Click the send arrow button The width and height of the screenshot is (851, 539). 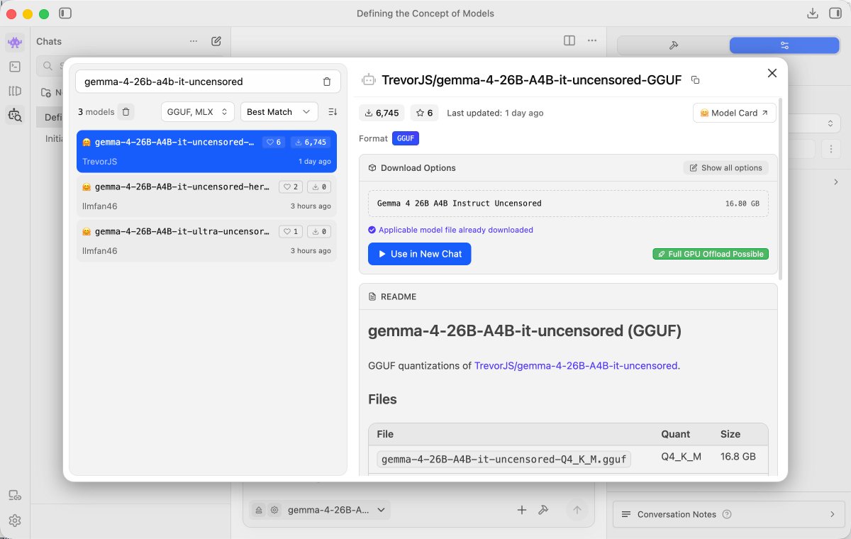coord(577,509)
